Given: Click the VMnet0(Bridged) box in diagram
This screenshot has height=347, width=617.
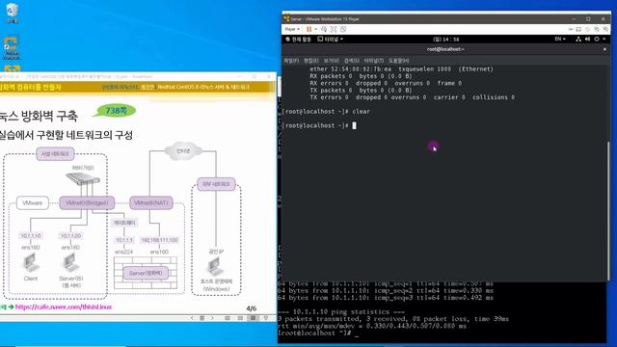Looking at the screenshot, I should pos(87,203).
